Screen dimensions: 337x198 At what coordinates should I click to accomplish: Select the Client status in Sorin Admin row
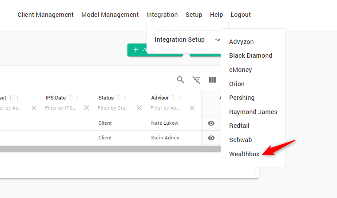[x=105, y=138]
